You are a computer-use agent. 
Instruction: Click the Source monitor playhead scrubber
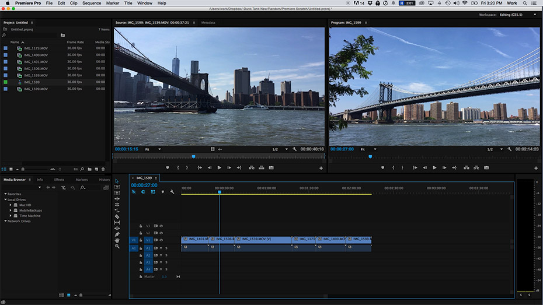pos(193,156)
